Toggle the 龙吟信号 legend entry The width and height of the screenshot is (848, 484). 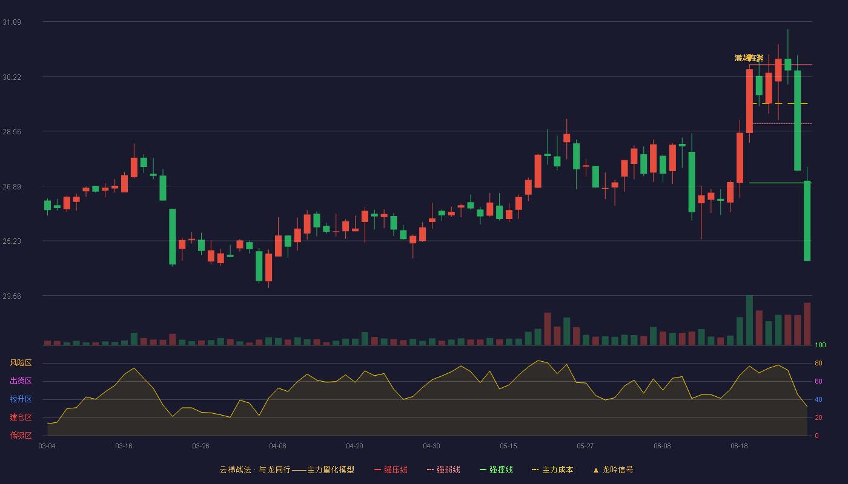613,469
